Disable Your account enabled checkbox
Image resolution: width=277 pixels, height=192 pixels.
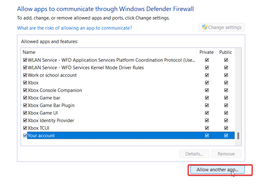pos(25,136)
